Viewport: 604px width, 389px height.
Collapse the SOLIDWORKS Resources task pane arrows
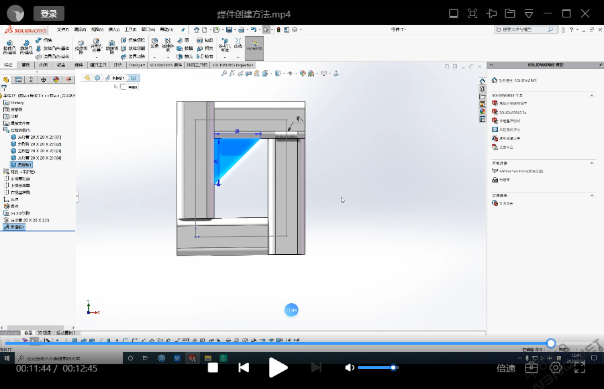[491, 64]
